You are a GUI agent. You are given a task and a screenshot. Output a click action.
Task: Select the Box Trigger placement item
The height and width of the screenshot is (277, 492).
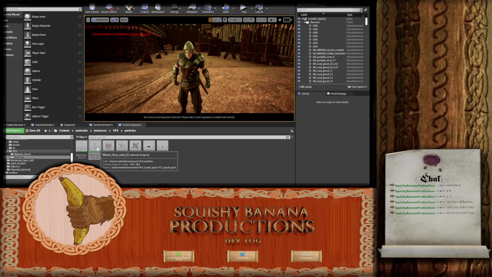point(53,107)
